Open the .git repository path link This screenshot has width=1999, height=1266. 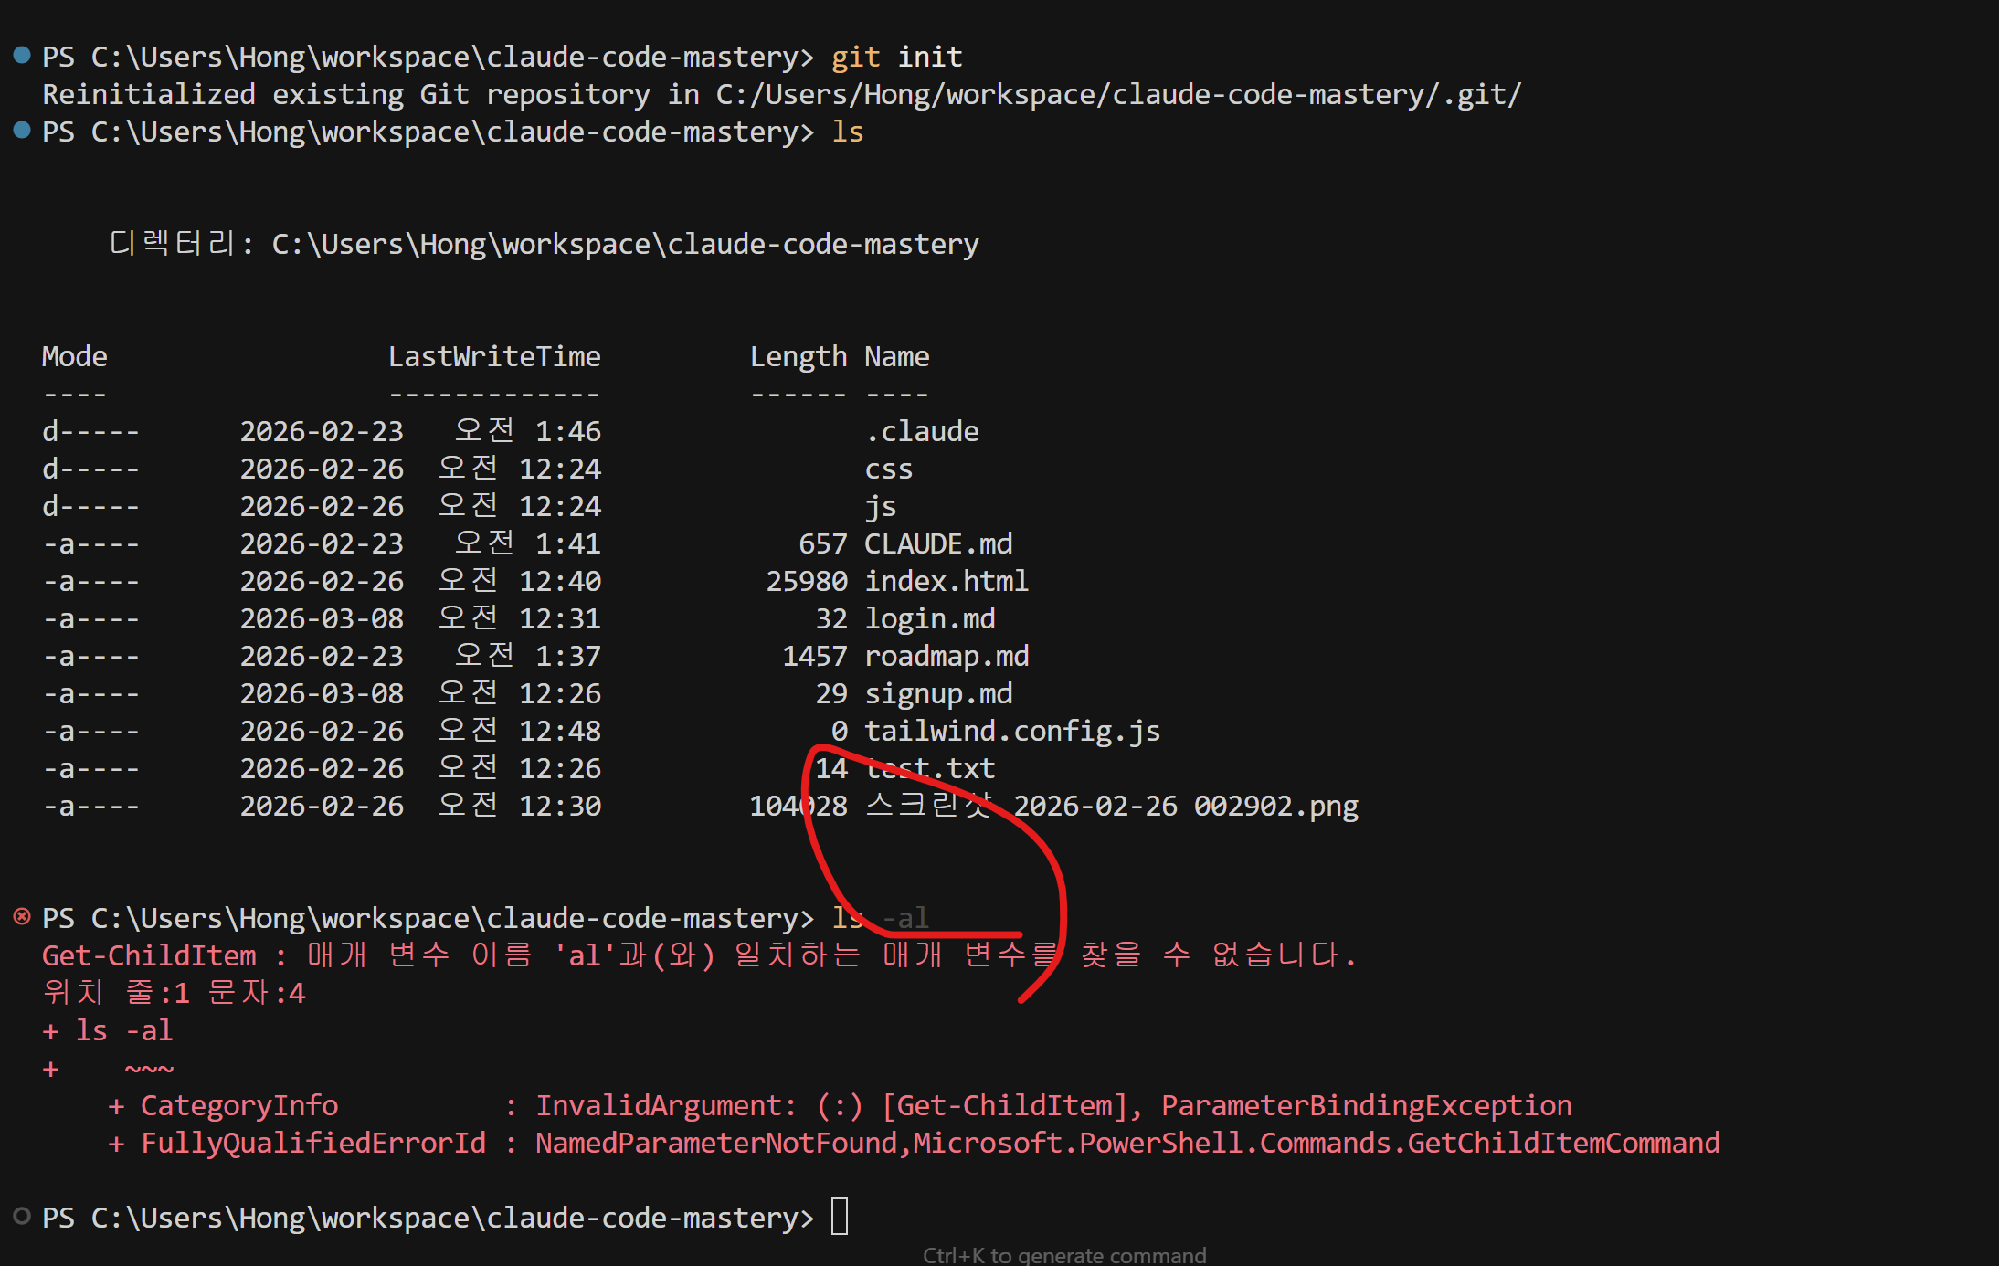tap(1118, 94)
